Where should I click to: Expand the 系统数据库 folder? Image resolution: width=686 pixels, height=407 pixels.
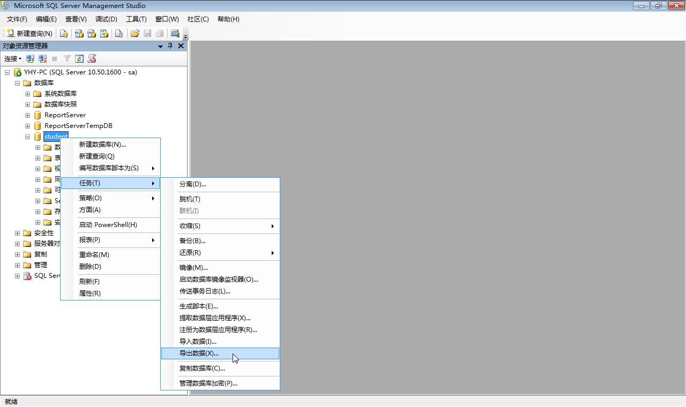coord(27,94)
